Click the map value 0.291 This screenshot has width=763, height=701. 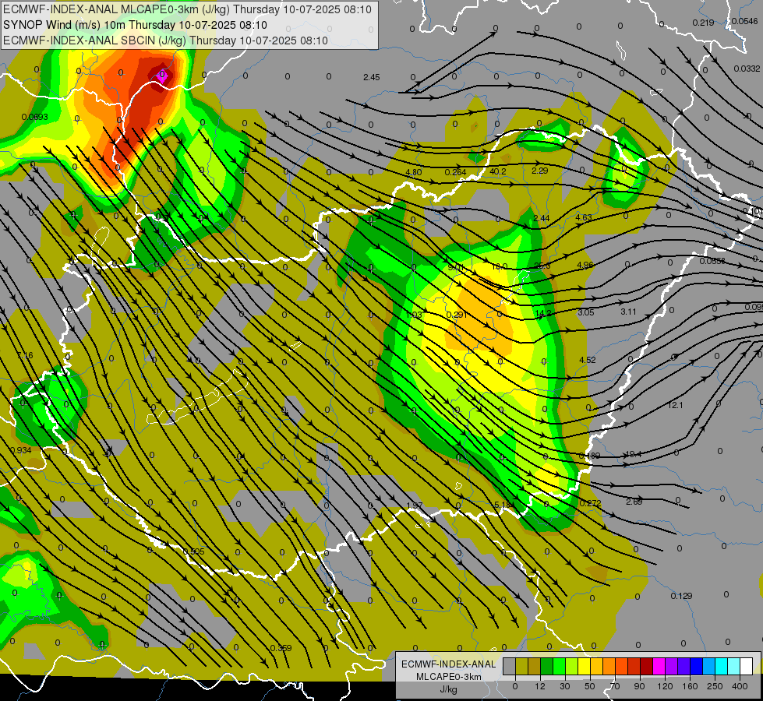pyautogui.click(x=457, y=315)
